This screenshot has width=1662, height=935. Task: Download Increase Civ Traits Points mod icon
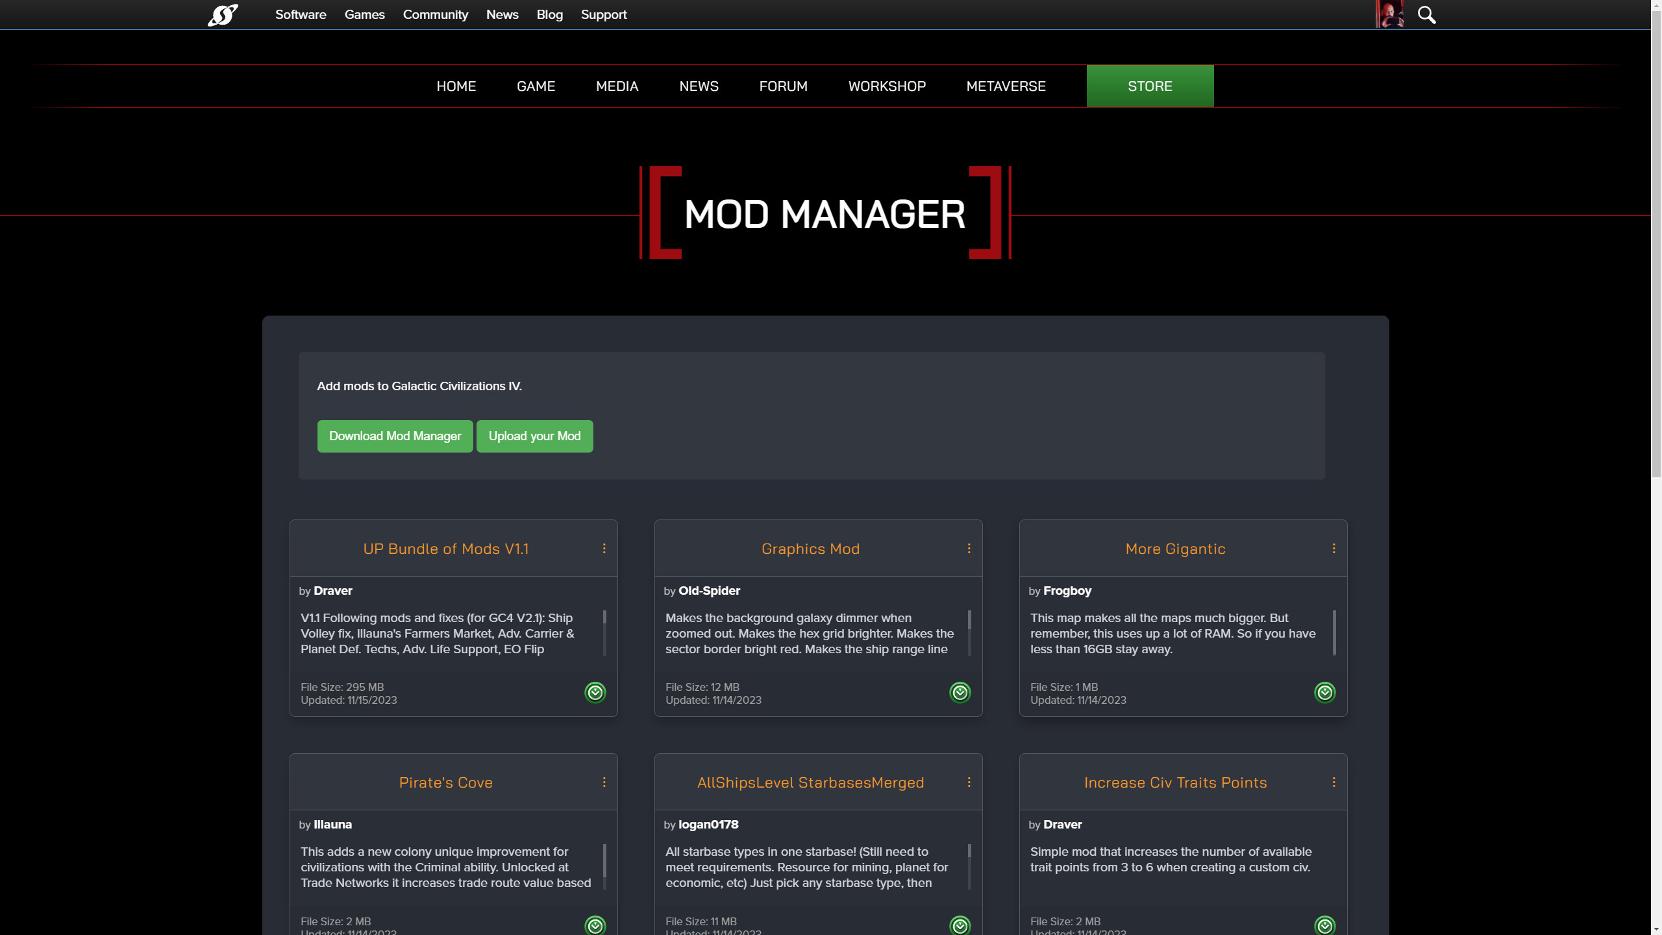click(1324, 925)
